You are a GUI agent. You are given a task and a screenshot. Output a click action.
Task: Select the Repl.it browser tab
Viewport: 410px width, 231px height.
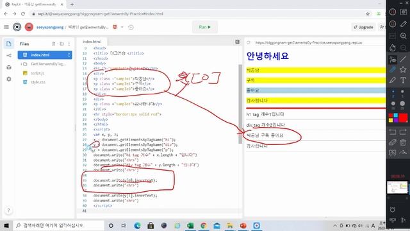pos(34,4)
